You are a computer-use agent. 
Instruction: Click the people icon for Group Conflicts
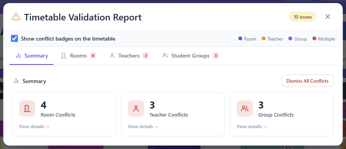245,108
